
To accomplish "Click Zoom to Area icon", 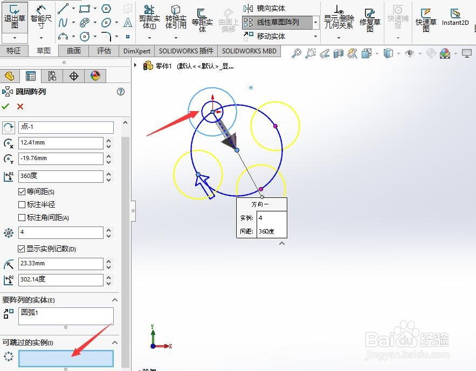I will point(311,53).
